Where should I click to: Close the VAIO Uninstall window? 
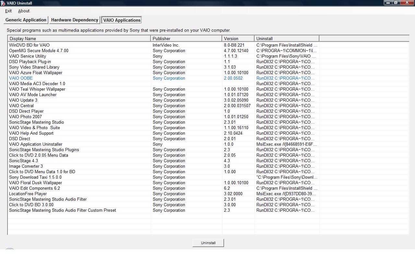[x=407, y=3]
